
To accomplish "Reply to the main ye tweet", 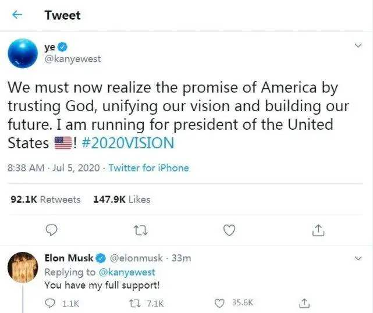I will 52,230.
